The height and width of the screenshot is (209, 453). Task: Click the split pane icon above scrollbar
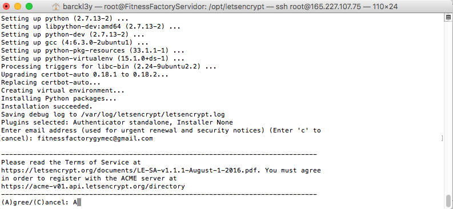tap(448, 18)
